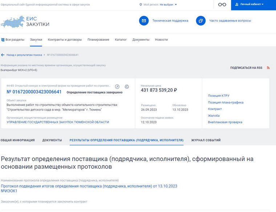Open procurement number 0167200003423006641 link
Viewport: 276px width, 212px height.
pos(34,92)
